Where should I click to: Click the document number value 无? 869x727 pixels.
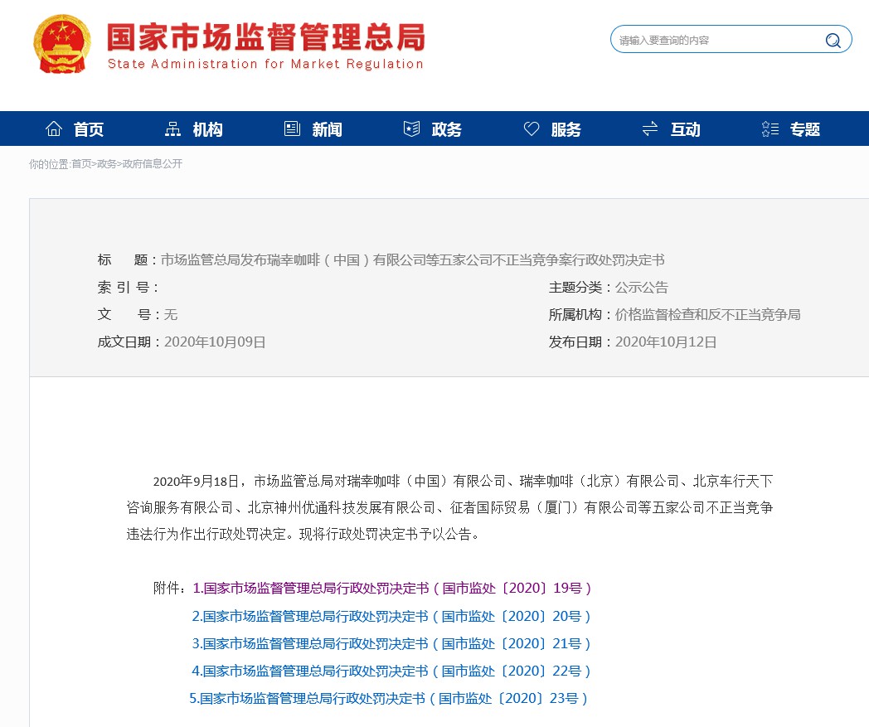(x=171, y=315)
